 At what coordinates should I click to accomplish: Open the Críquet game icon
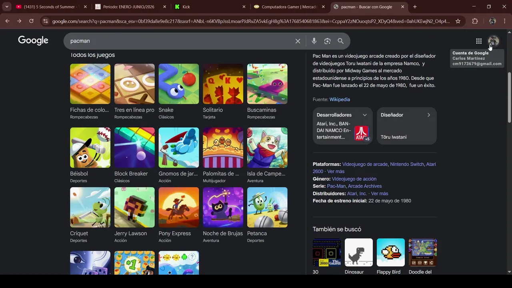pyautogui.click(x=90, y=207)
